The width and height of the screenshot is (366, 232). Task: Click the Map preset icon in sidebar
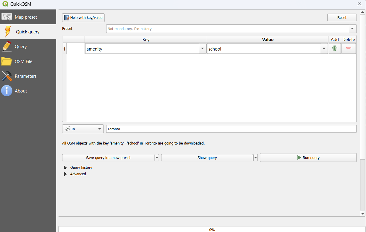point(7,17)
